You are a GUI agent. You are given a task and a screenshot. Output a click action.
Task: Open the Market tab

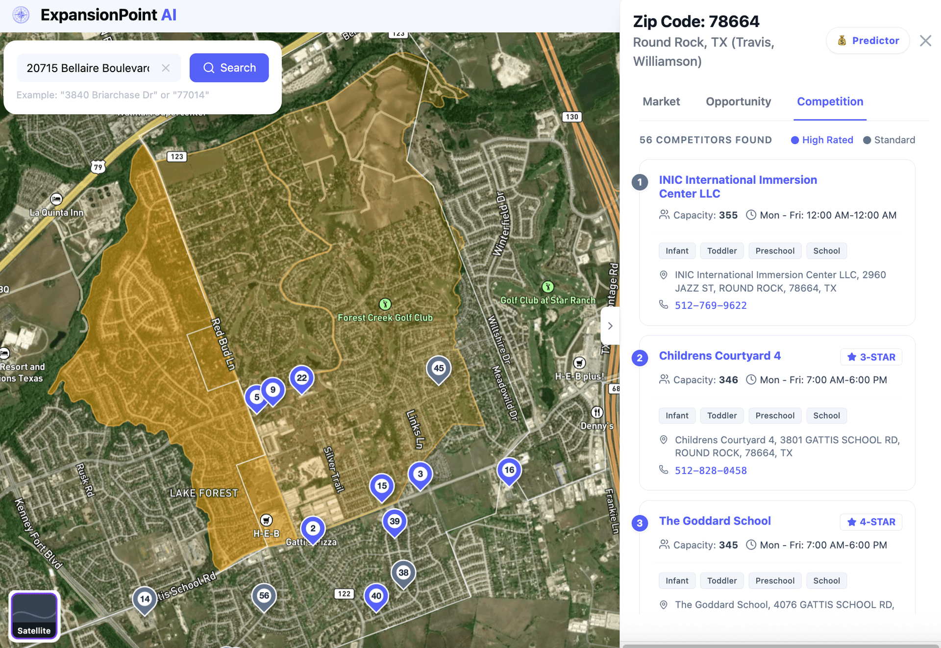pos(661,102)
